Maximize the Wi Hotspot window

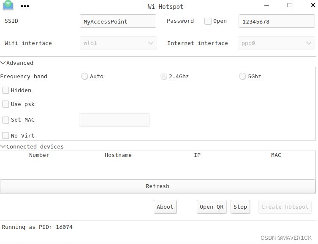tap(290, 5)
